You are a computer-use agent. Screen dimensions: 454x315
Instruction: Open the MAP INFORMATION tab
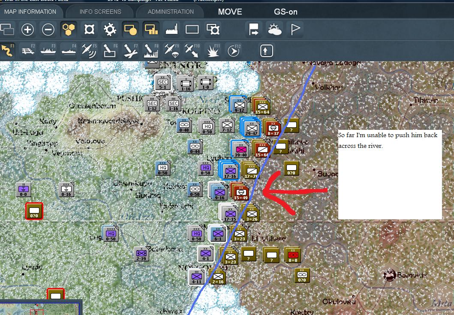[30, 12]
